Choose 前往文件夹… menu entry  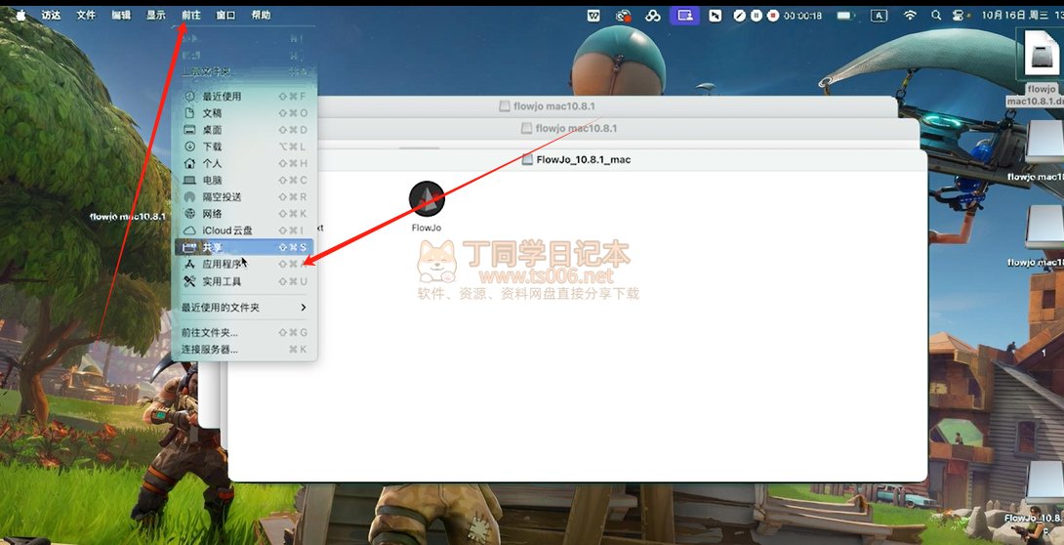(245, 332)
